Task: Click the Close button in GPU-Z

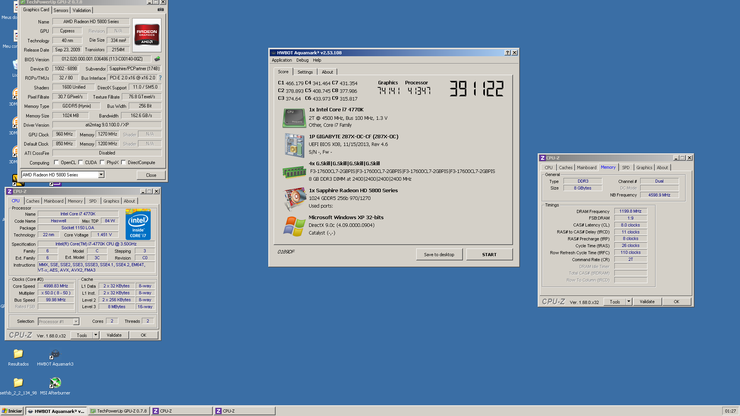Action: click(151, 175)
